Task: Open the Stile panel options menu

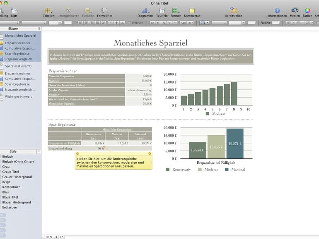Action: coord(39,151)
